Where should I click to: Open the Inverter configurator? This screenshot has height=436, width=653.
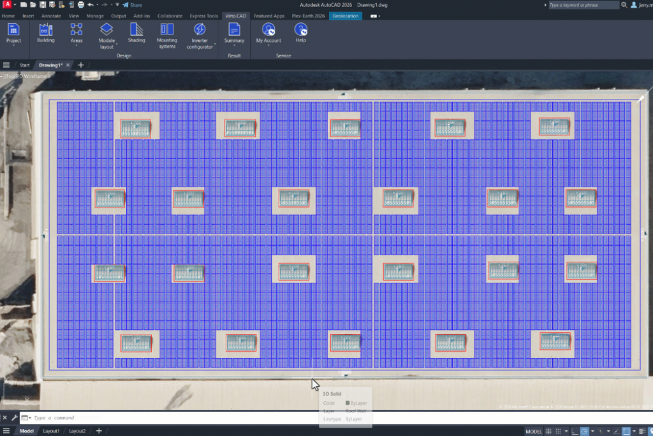pyautogui.click(x=200, y=36)
